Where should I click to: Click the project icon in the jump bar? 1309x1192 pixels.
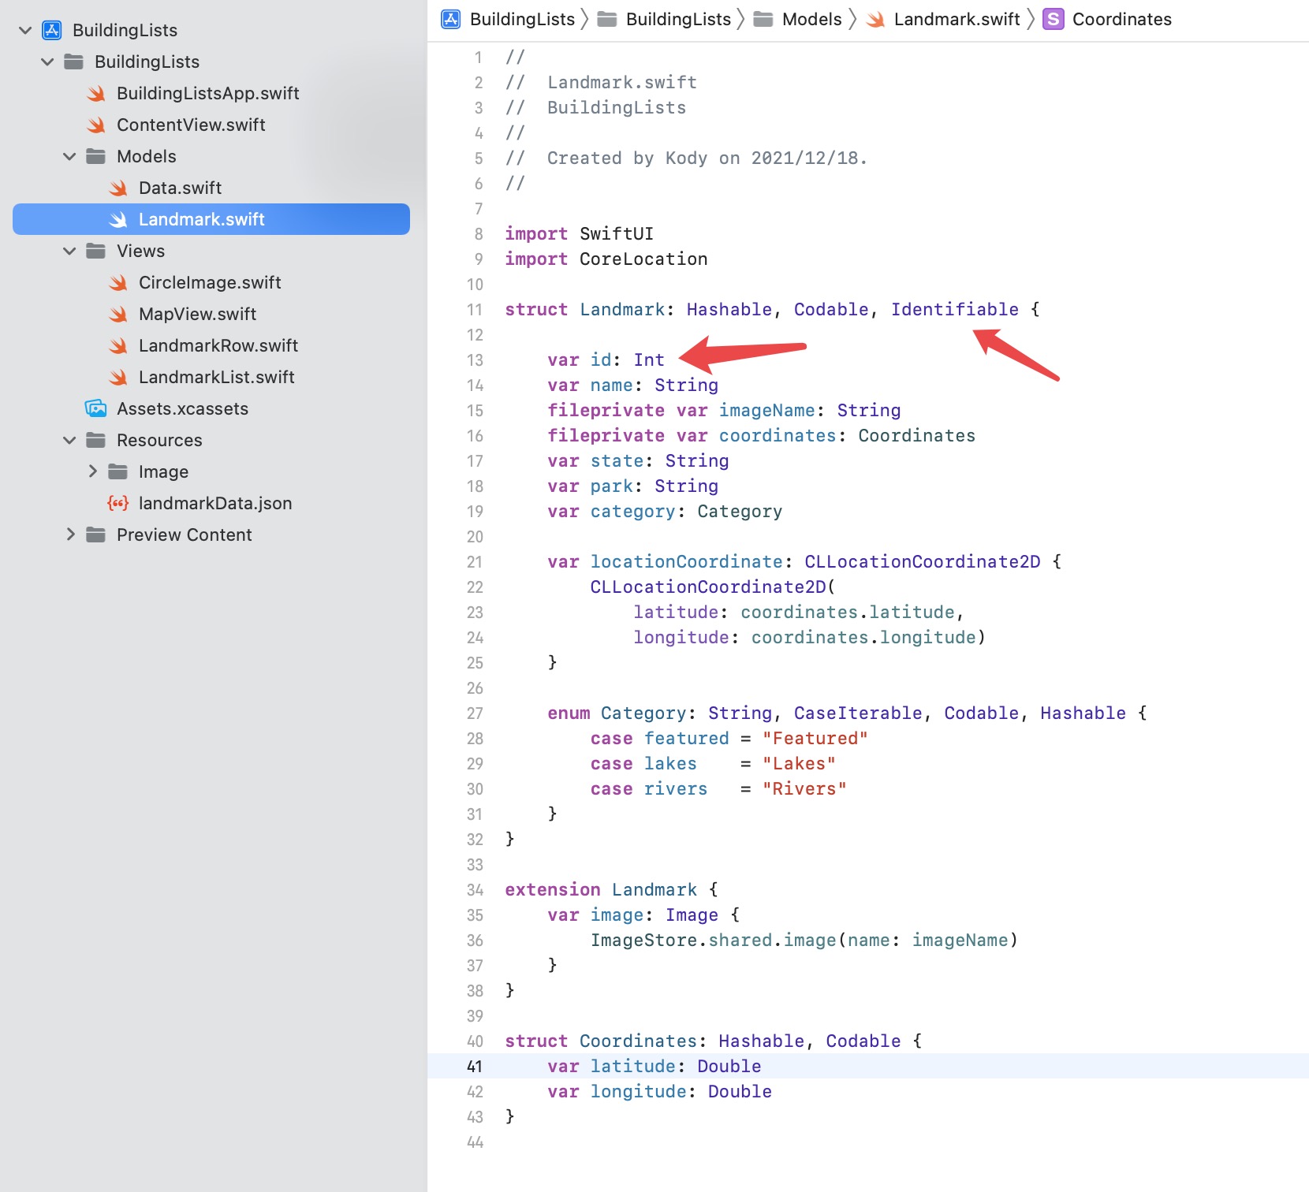coord(451,19)
